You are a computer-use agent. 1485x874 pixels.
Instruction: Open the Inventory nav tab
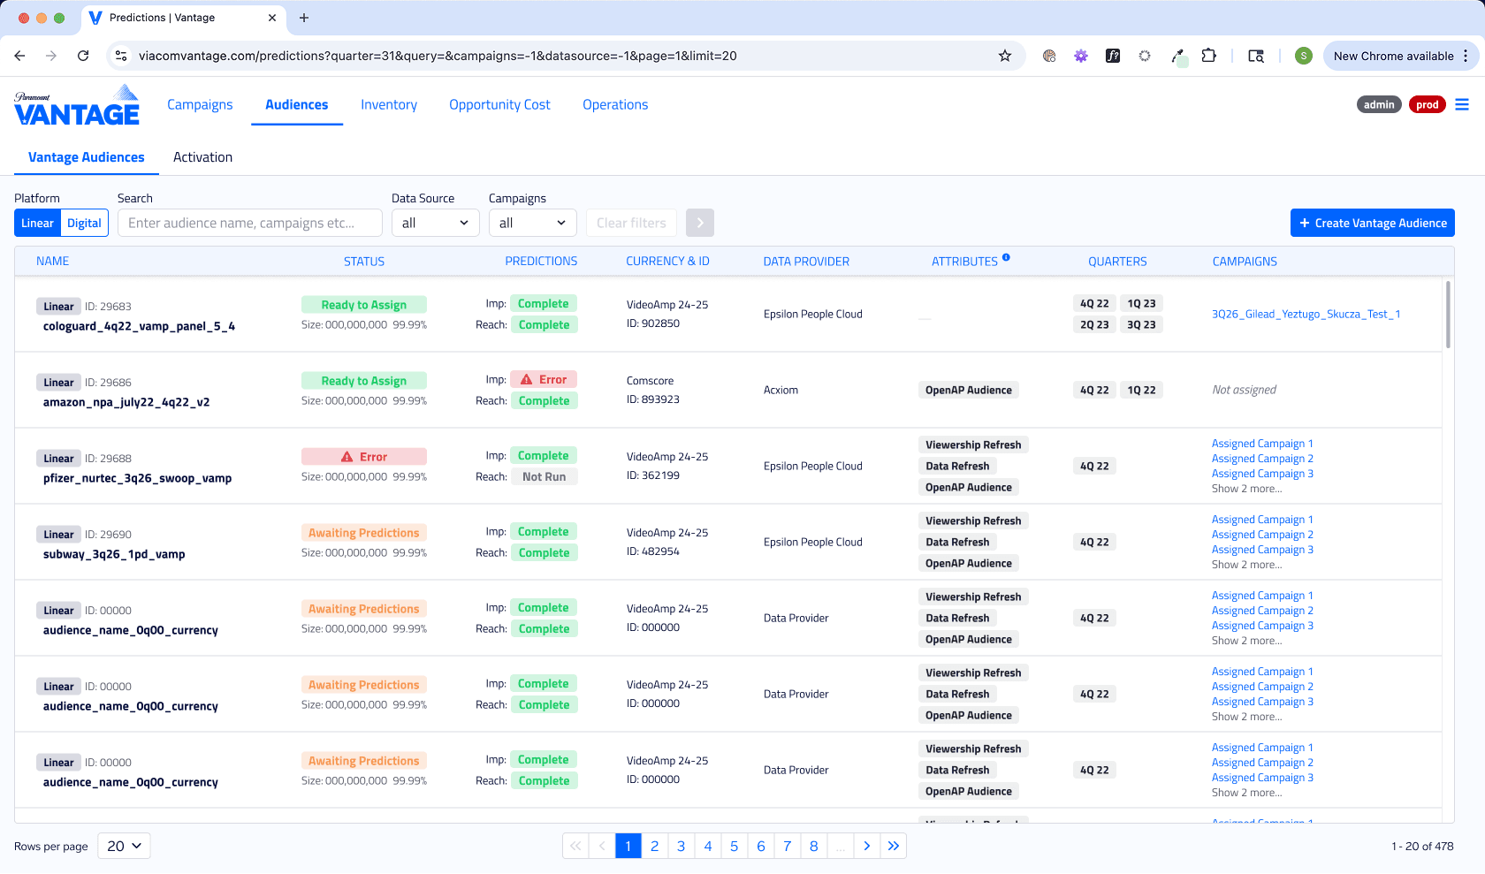click(x=389, y=104)
